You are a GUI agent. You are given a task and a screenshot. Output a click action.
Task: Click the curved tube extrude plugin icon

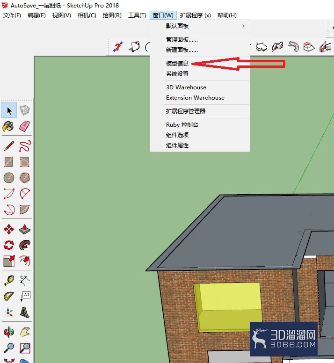point(293,47)
